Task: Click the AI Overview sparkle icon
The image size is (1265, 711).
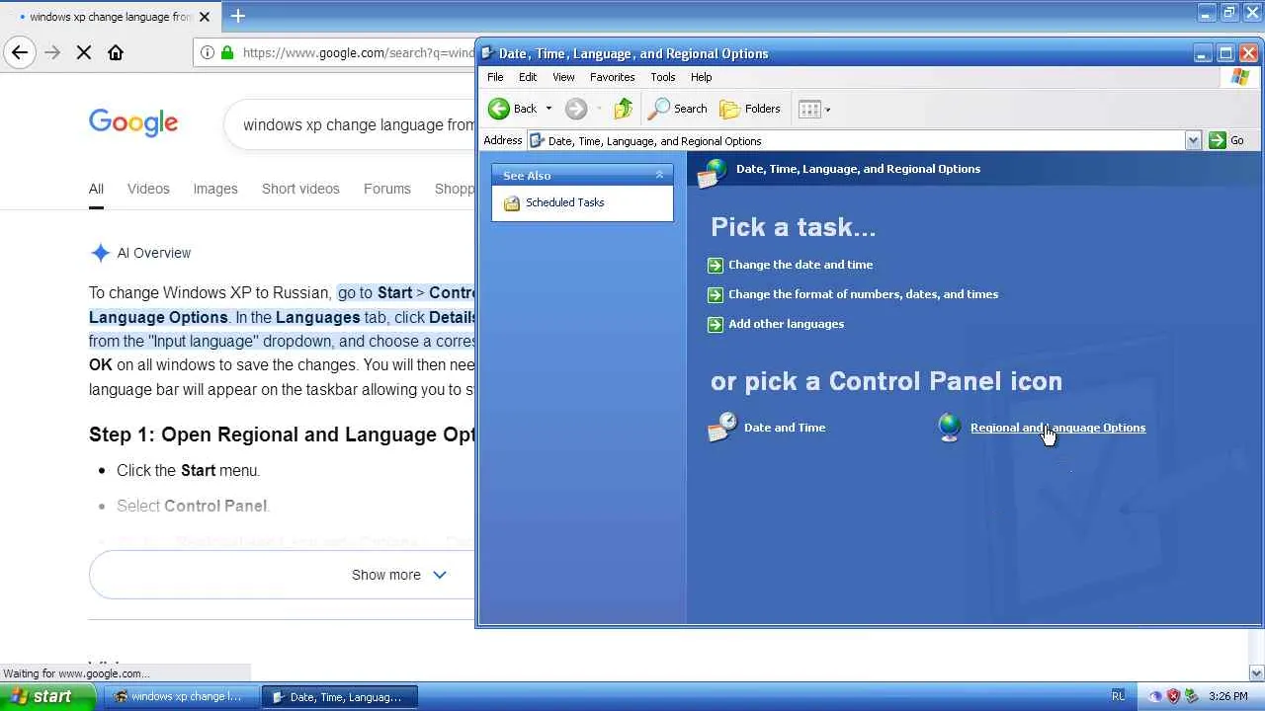Action: coord(100,253)
